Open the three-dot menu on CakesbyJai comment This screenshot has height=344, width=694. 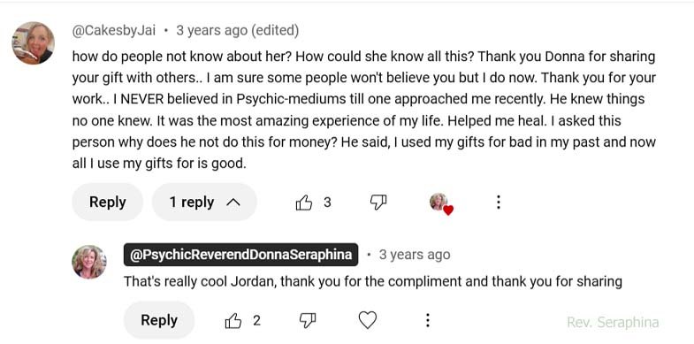[x=498, y=203]
